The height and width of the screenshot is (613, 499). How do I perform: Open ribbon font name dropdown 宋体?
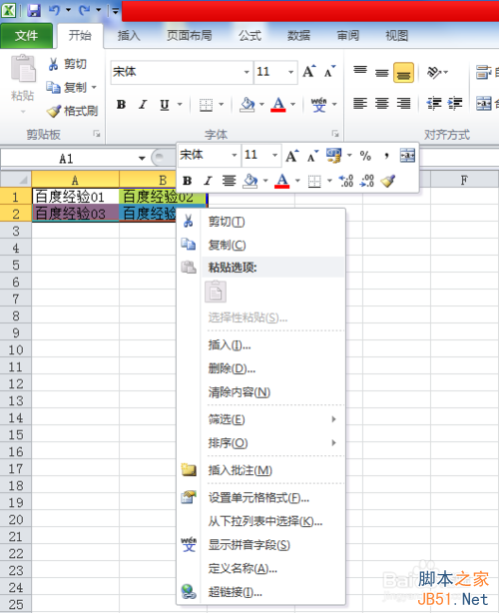tap(247, 72)
